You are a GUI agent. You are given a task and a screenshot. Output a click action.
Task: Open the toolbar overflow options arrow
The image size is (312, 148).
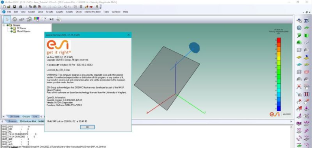101,7
